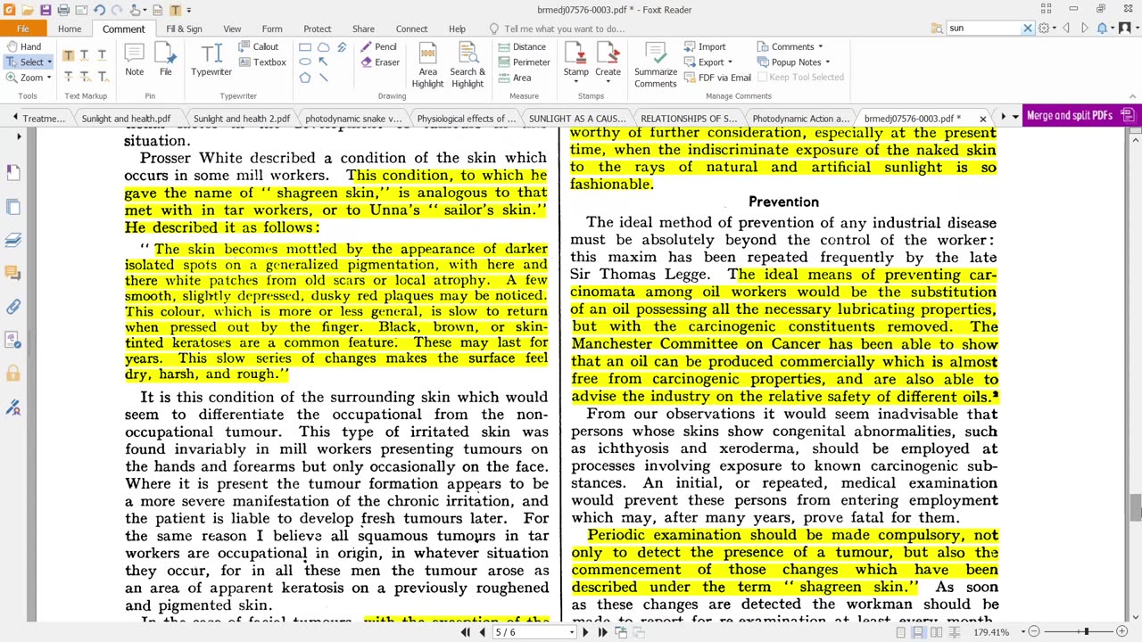Select the Textbox tool
This screenshot has width=1142, height=642.
tap(262, 62)
